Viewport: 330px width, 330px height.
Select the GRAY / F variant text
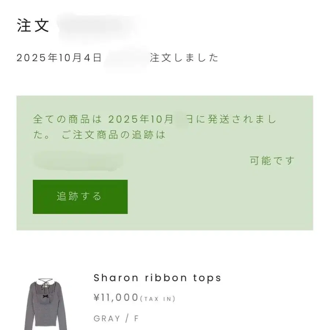click(x=116, y=318)
